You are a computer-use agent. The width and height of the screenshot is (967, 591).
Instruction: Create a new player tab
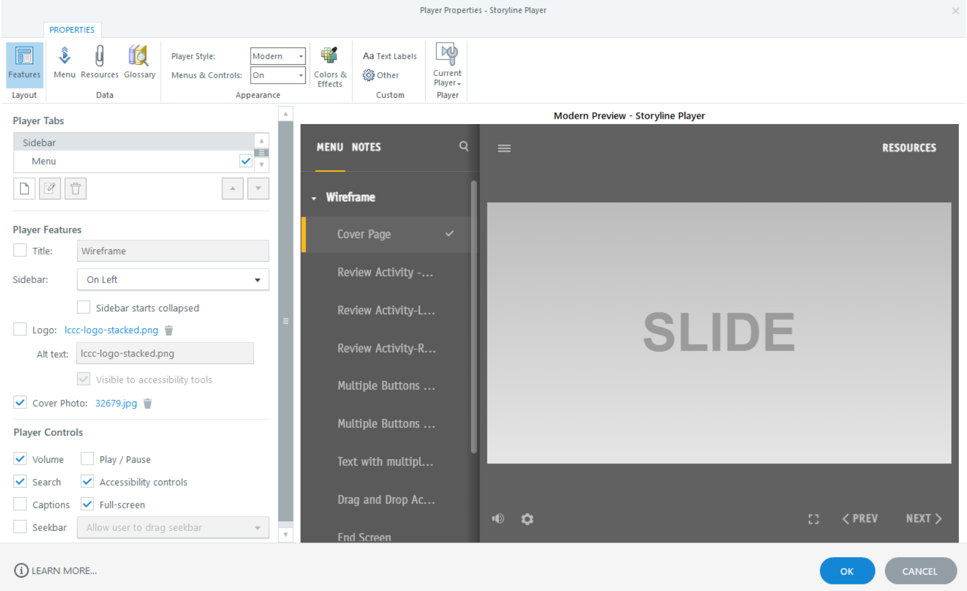(x=24, y=188)
